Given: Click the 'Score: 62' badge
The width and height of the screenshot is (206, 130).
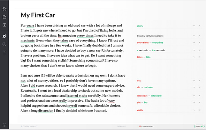Looking at the screenshot, I should coord(199,127).
